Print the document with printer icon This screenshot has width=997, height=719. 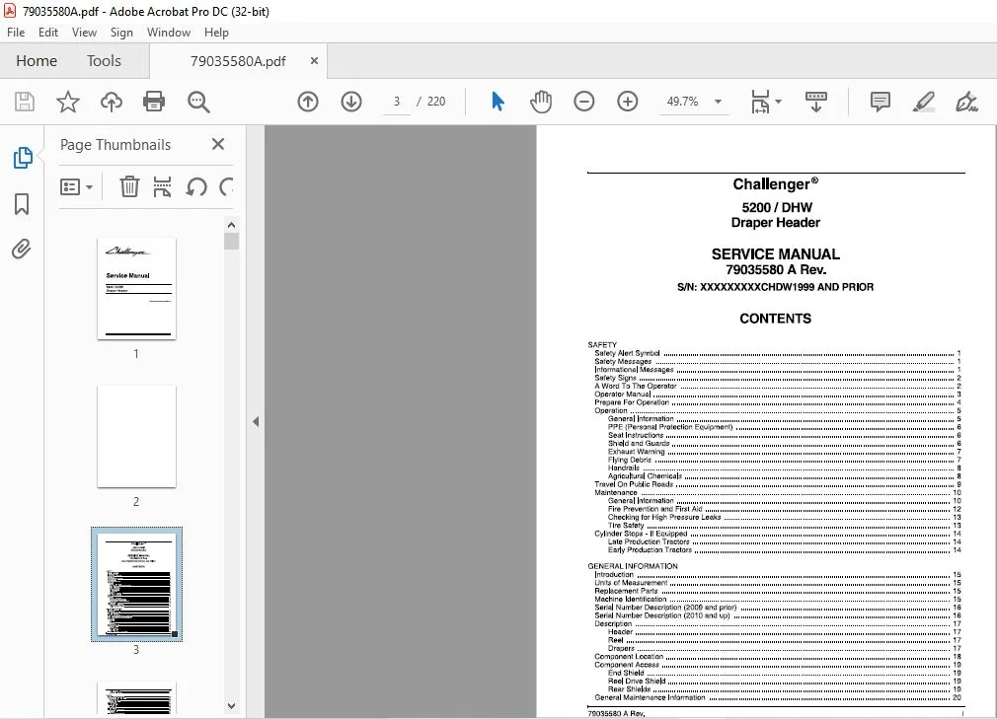pos(154,102)
